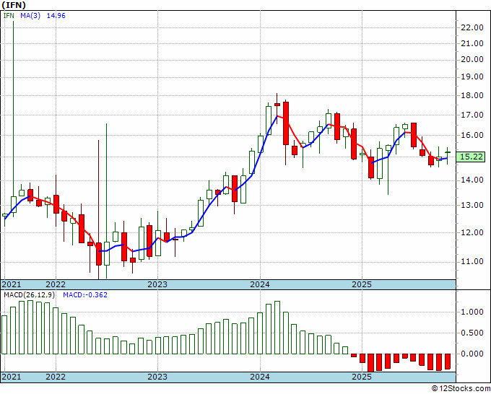Click 2021 on the MACD panel timeline
The width and height of the screenshot is (491, 394).
point(12,377)
